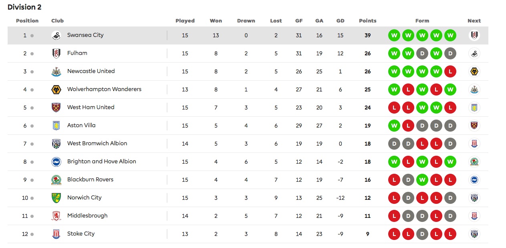
Task: Click the Aston Villa badge in Club column
Action: pyautogui.click(x=56, y=126)
